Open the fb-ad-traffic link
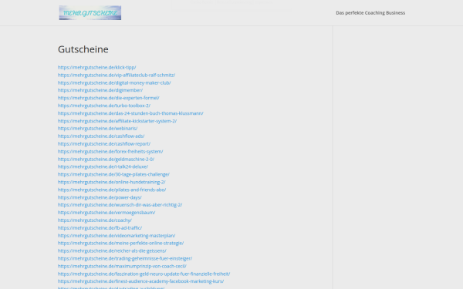The height and width of the screenshot is (289, 463). (100, 227)
